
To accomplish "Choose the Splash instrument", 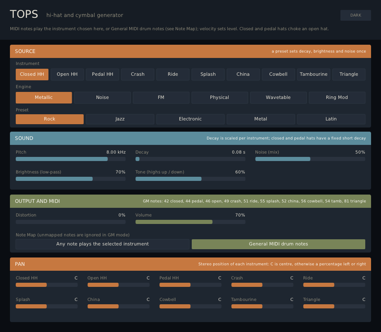I will [x=208, y=75].
